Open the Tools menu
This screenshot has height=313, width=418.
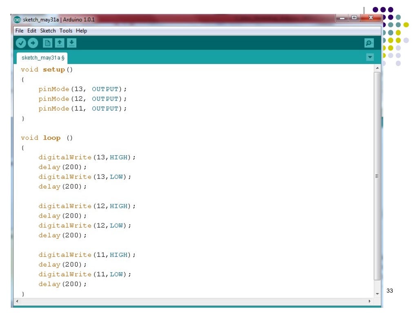tap(66, 31)
